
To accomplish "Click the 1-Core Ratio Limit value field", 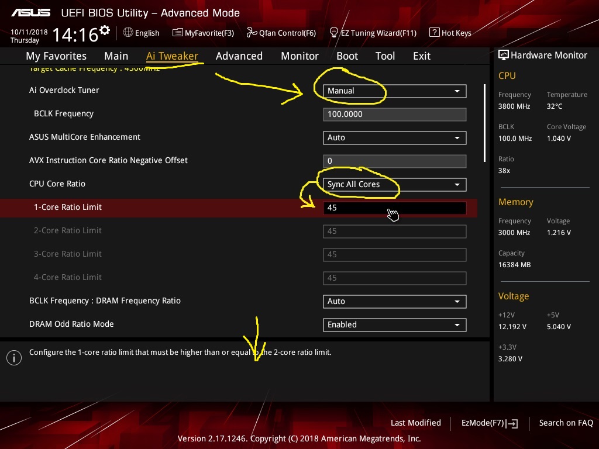I will [395, 208].
